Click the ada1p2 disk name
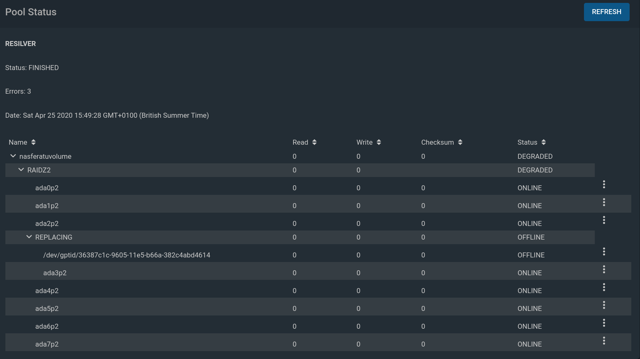Viewport: 640px width, 359px height. 47,206
